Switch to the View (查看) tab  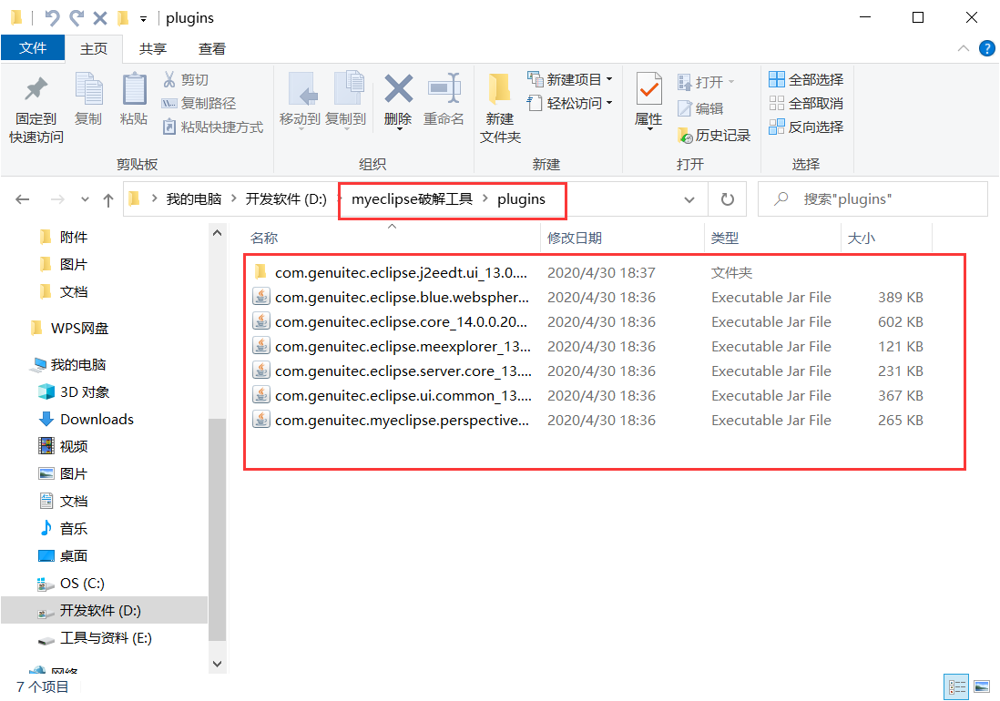click(212, 48)
